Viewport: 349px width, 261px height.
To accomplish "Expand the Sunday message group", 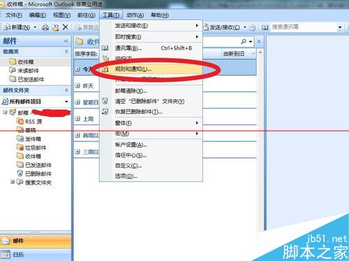I will [x=77, y=102].
